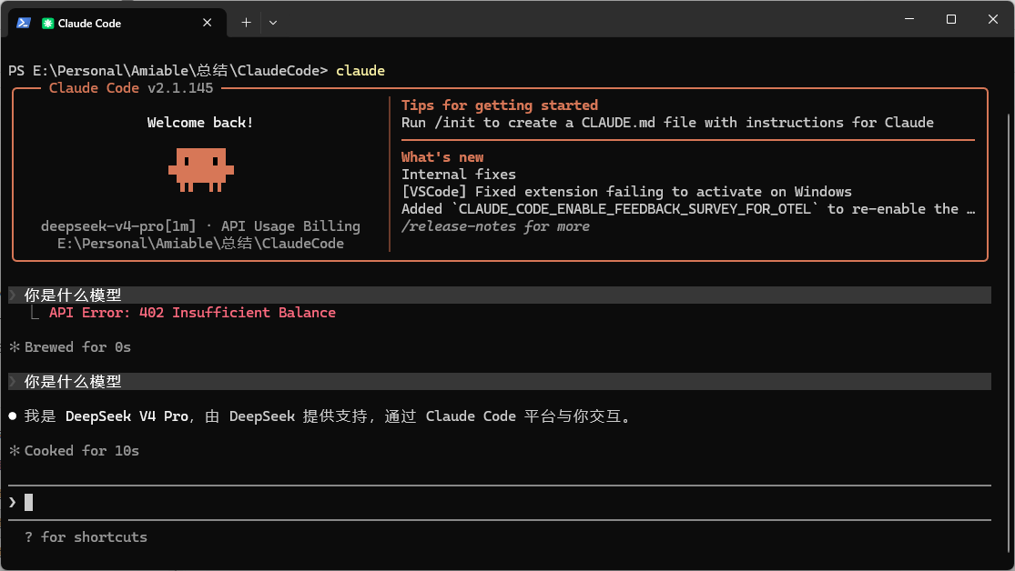Viewport: 1015px width, 571px height.
Task: Click the Claude Code v2.1.145 title
Action: [131, 88]
